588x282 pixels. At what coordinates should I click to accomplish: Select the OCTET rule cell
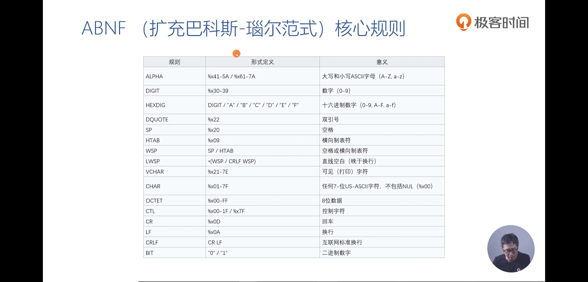[174, 201]
